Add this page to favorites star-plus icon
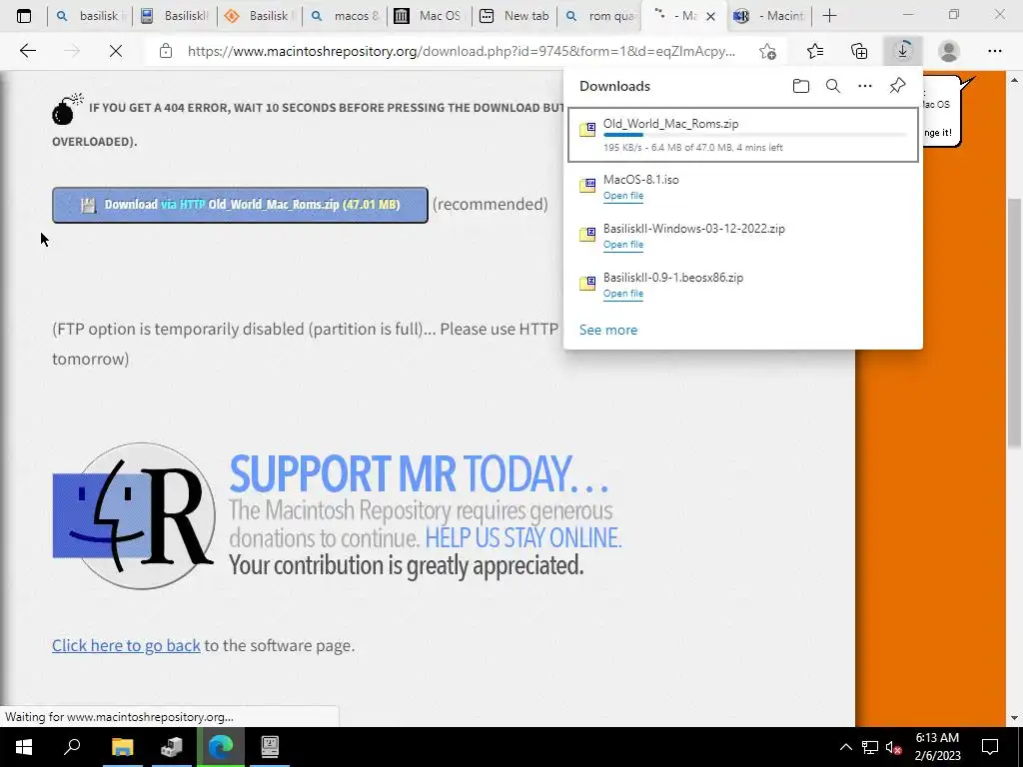 tap(768, 51)
